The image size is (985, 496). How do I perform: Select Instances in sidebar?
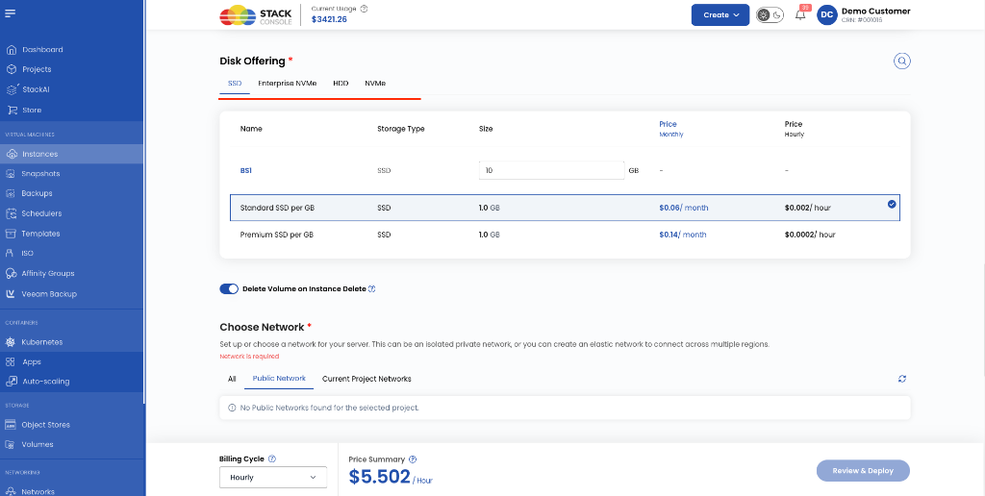(39, 154)
